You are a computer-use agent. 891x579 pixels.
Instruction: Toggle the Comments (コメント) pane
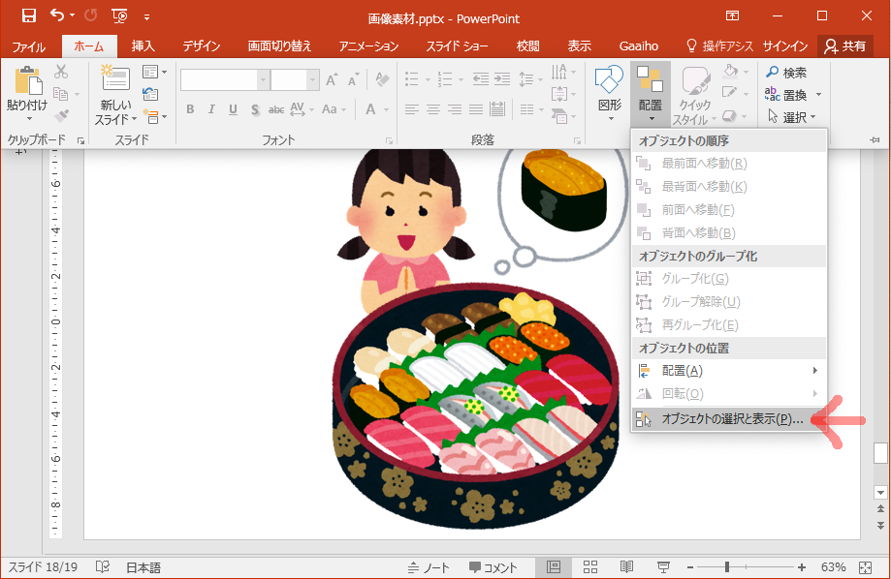493,567
